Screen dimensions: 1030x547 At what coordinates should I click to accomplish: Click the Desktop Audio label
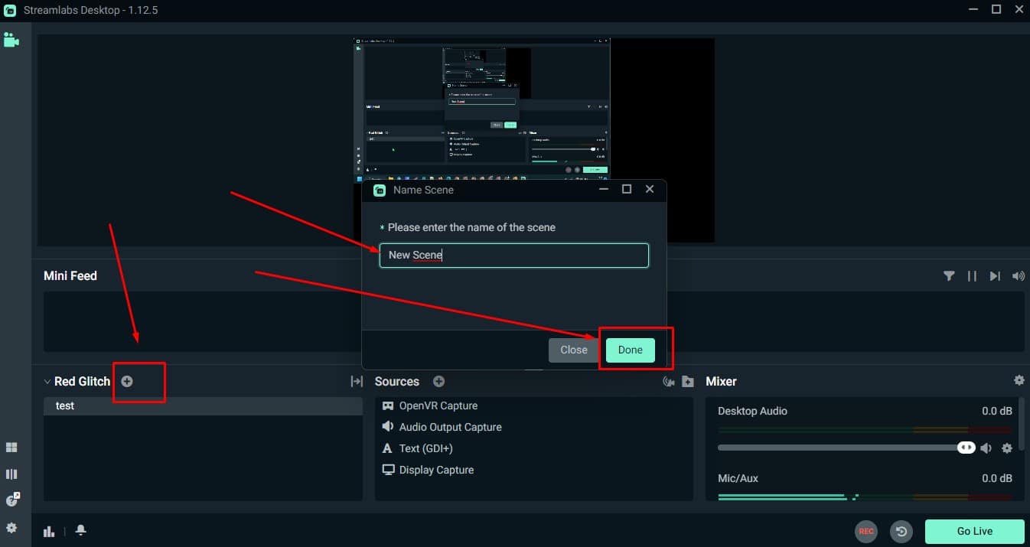click(752, 411)
